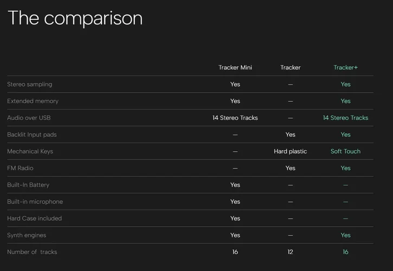The image size is (393, 271).
Task: Click the Extended memory row label
Action: (x=33, y=101)
